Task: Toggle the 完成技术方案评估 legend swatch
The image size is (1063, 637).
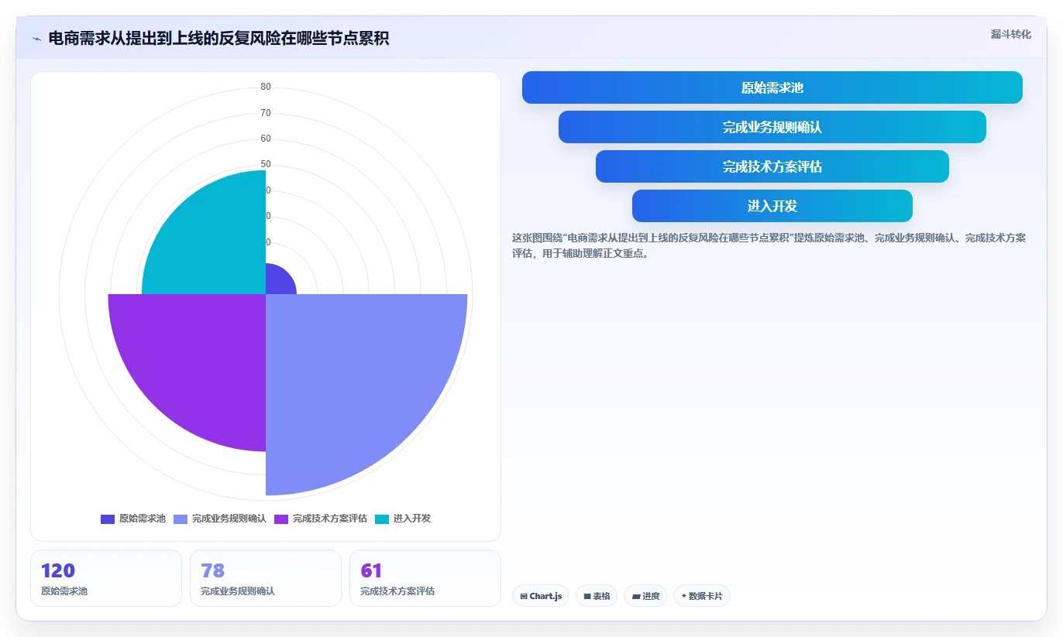Action: tap(281, 519)
